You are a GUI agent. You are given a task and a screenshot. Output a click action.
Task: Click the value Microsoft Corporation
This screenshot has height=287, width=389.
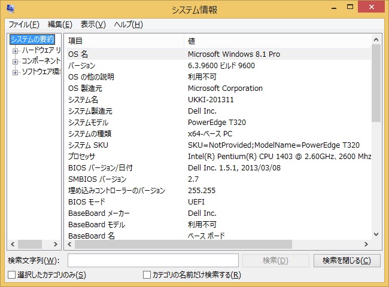point(225,88)
